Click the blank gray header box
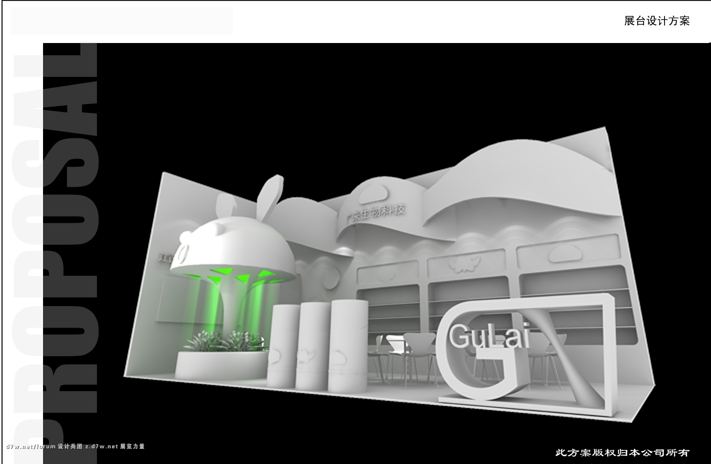This screenshot has width=711, height=464. [x=121, y=21]
